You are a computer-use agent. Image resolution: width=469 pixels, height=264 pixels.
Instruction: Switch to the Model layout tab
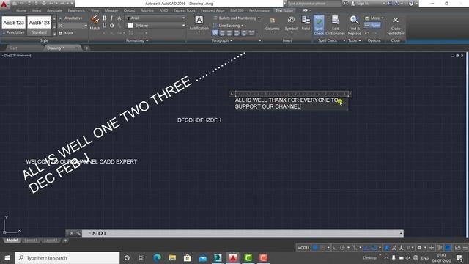pyautogui.click(x=12, y=241)
